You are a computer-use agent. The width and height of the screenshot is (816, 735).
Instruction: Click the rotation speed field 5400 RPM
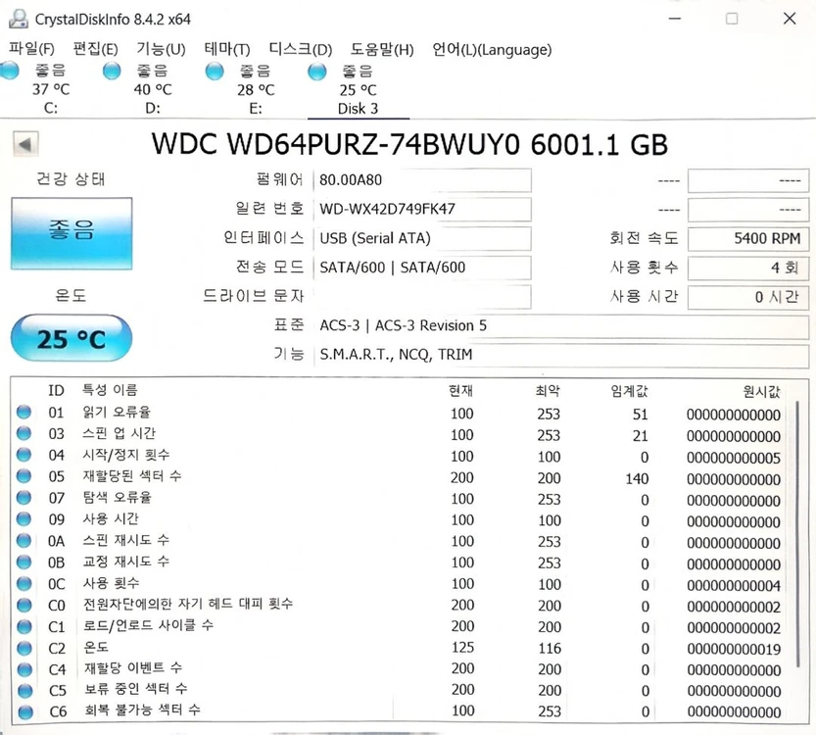point(748,238)
